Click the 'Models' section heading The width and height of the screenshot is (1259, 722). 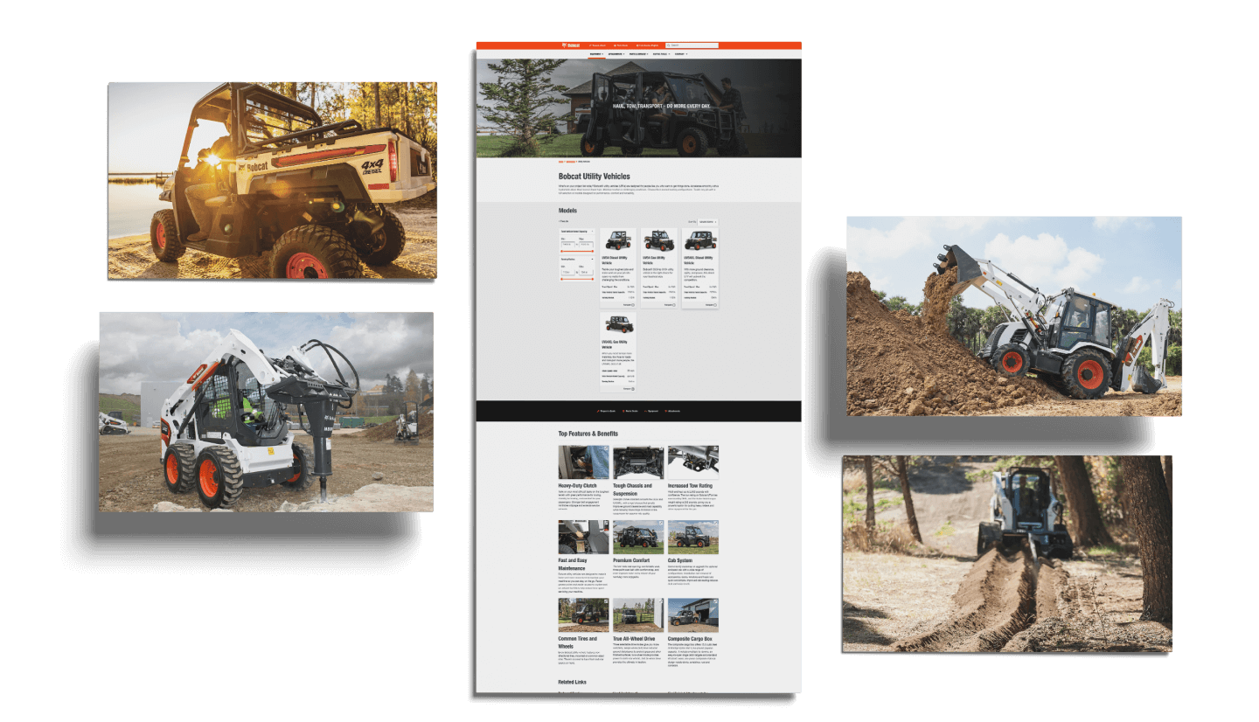(x=567, y=211)
